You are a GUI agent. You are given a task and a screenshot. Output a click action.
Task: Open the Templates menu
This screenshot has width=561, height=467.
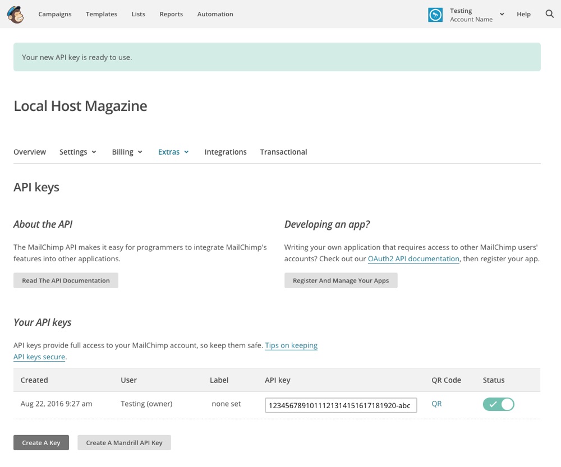(101, 14)
